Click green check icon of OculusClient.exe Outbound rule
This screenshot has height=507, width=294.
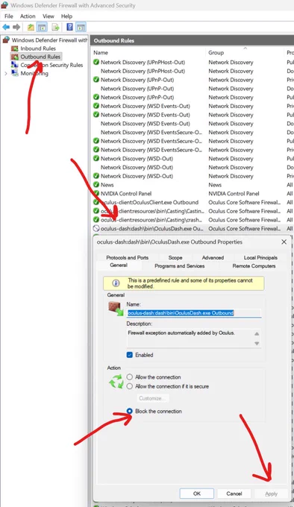point(96,202)
